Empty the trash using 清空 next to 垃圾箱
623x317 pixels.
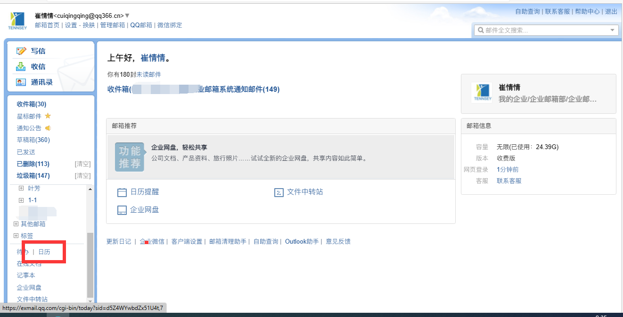pyautogui.click(x=82, y=175)
